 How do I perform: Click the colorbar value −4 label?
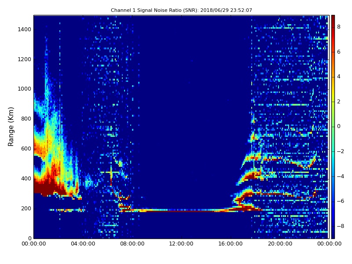pos(340,176)
